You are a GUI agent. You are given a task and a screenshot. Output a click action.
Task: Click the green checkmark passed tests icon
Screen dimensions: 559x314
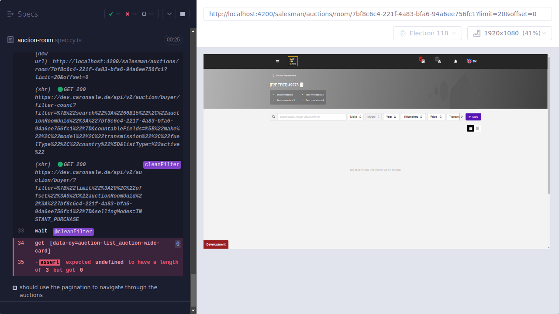[110, 14]
